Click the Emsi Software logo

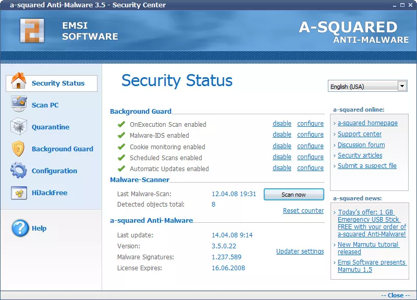32,31
